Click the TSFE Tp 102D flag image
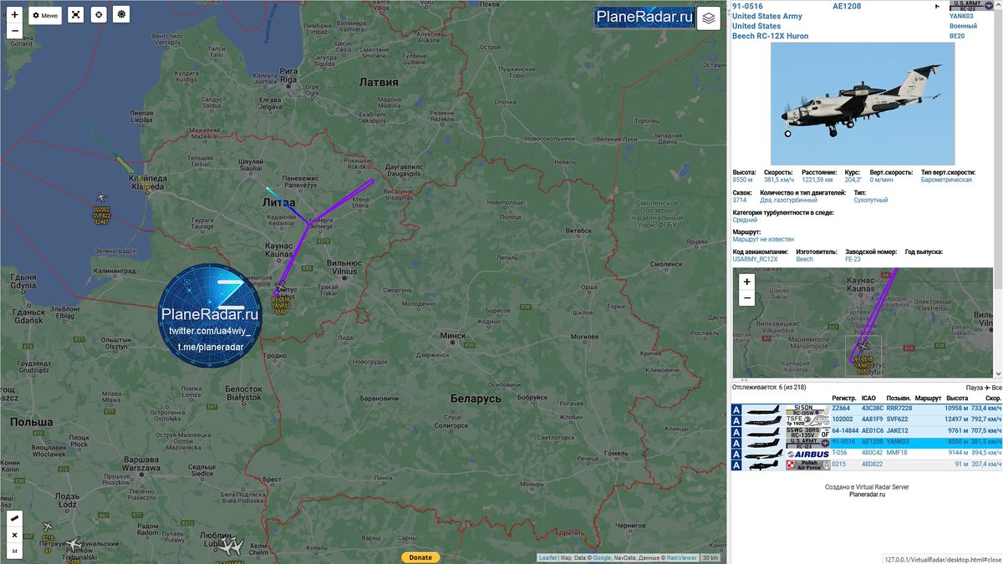 click(x=807, y=420)
